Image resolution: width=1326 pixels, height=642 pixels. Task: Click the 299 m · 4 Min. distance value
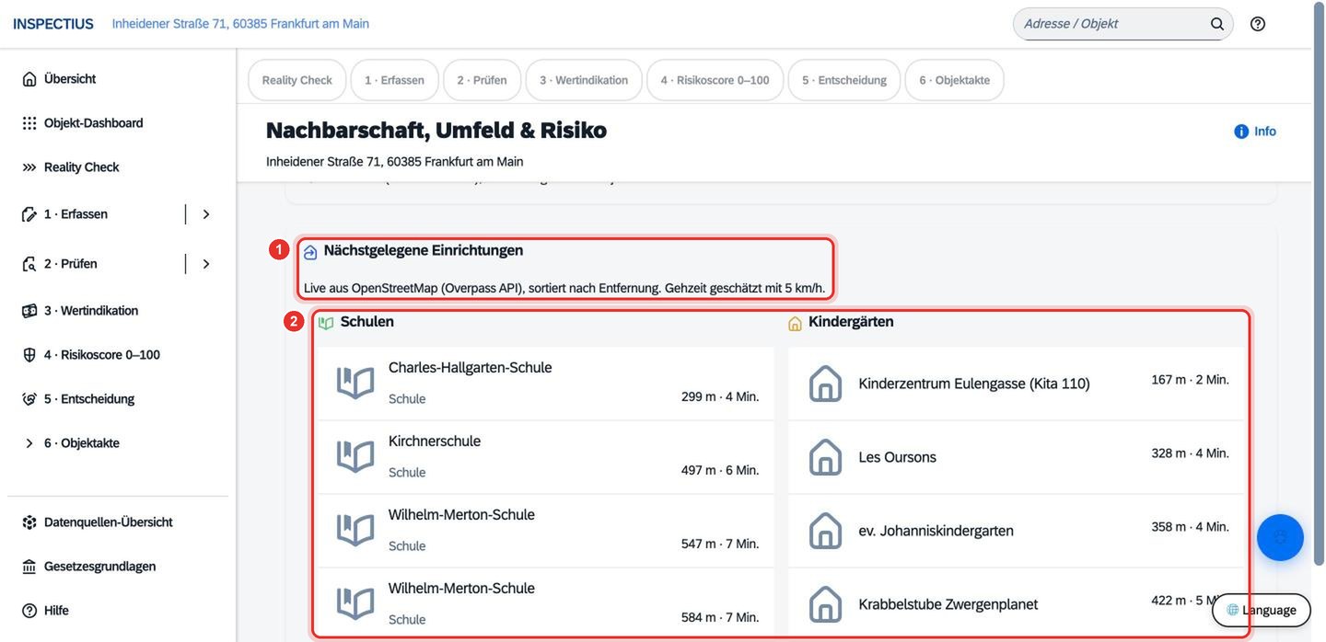coord(720,397)
